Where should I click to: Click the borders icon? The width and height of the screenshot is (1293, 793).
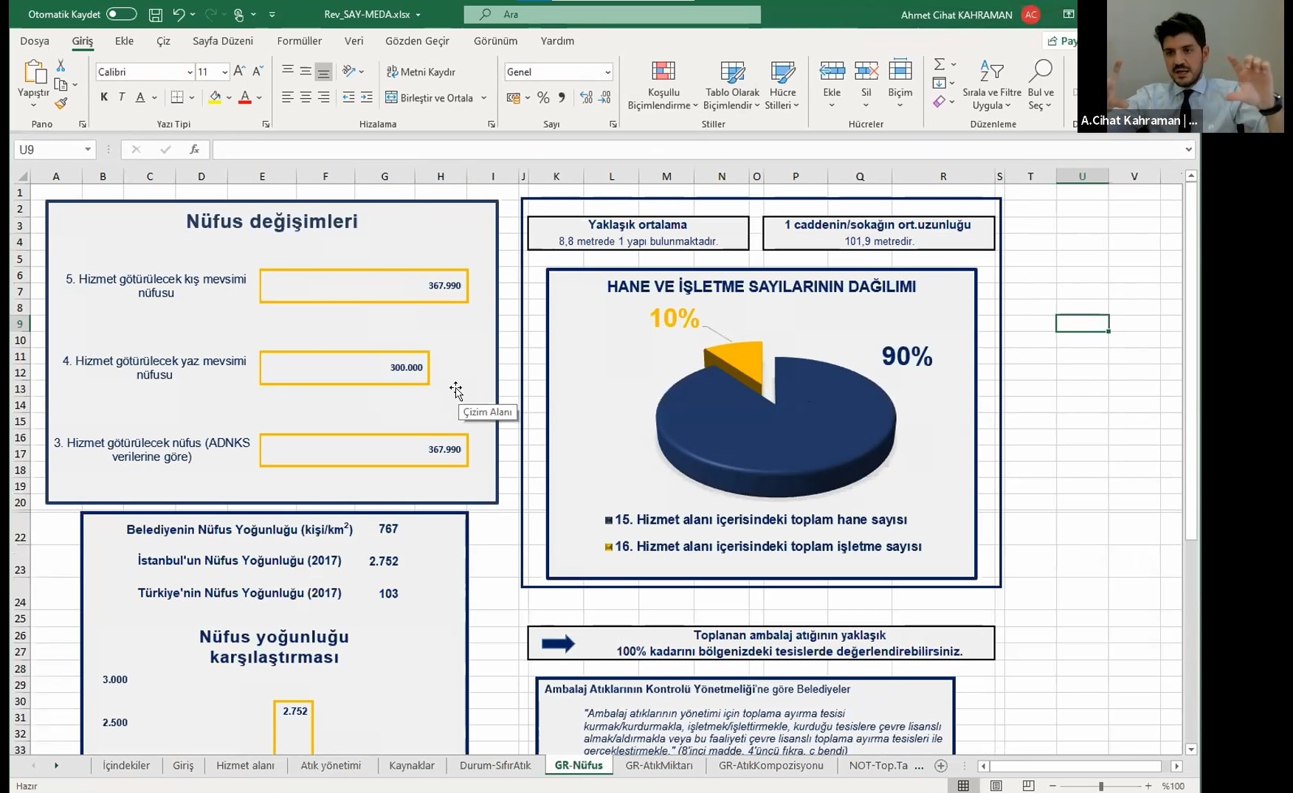(177, 97)
